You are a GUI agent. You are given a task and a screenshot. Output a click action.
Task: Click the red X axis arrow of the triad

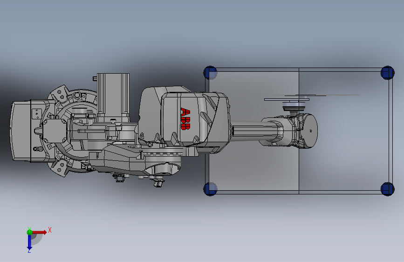(39, 232)
